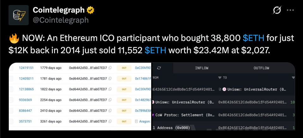
Task: Open the three-dot more options menu
Action: pos(290,10)
